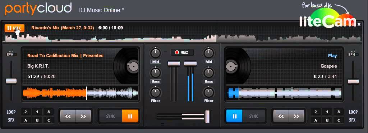368x133 pixels.
Task: Trigger SFX A on the right deck
Action: [x=316, y=120]
